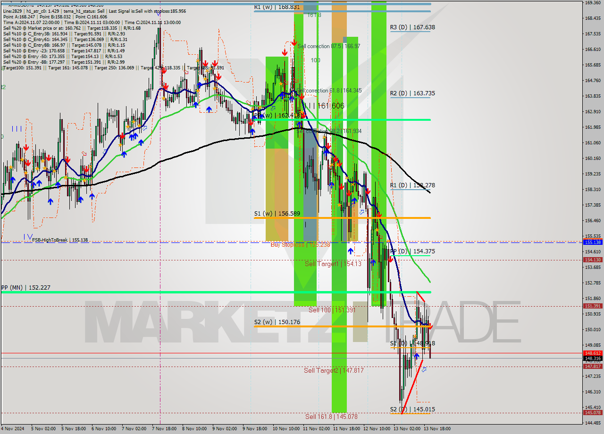The height and width of the screenshot is (434, 604).
Task: Select the Sell %20 @ Entry -88: 177.297 line
Action: 64,62
